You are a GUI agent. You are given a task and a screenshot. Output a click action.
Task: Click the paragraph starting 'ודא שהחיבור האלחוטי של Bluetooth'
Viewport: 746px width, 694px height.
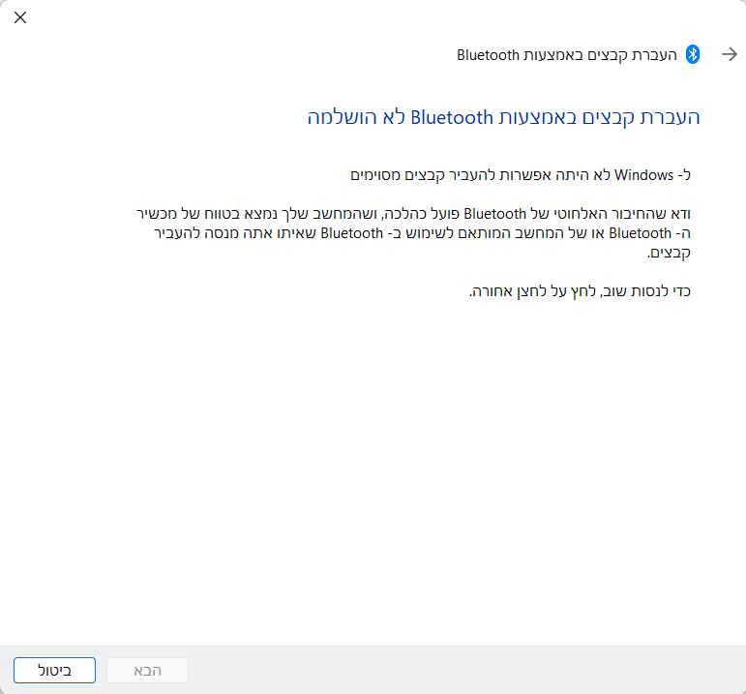(413, 232)
